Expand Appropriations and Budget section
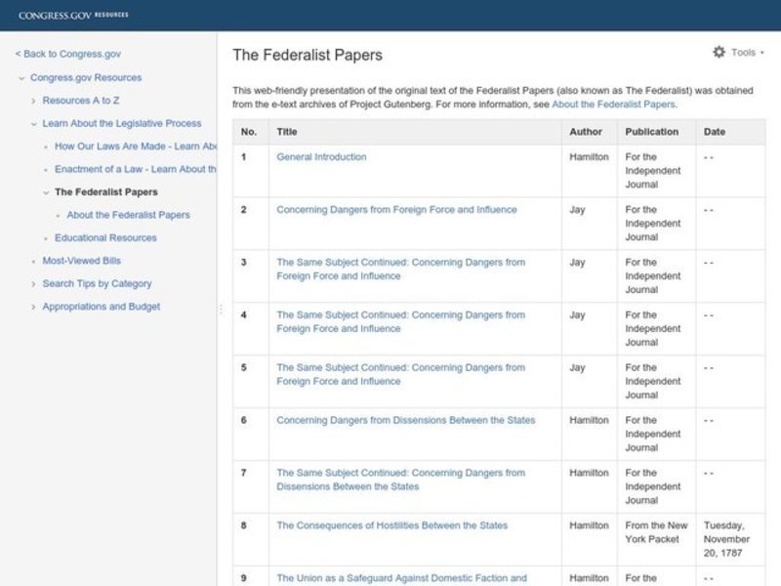The image size is (781, 586). point(33,307)
